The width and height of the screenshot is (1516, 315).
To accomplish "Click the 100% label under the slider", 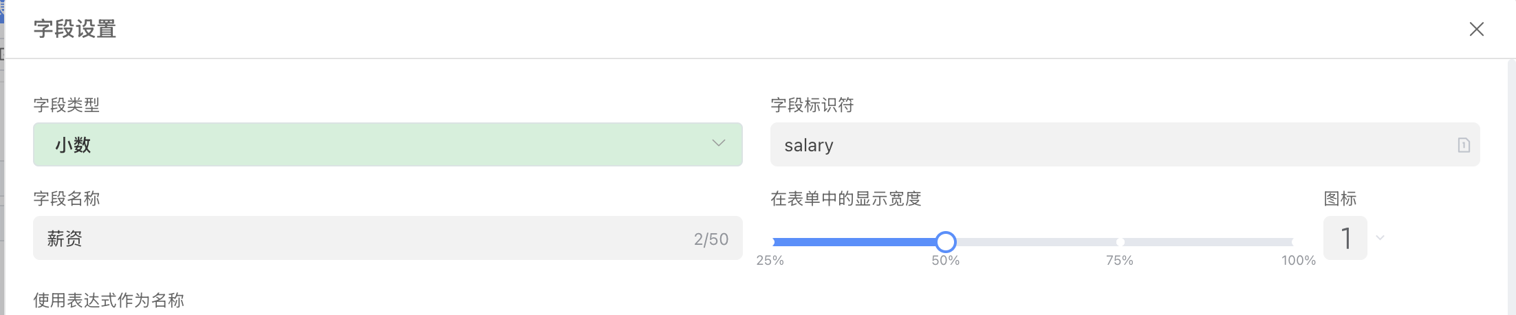I will [1298, 261].
